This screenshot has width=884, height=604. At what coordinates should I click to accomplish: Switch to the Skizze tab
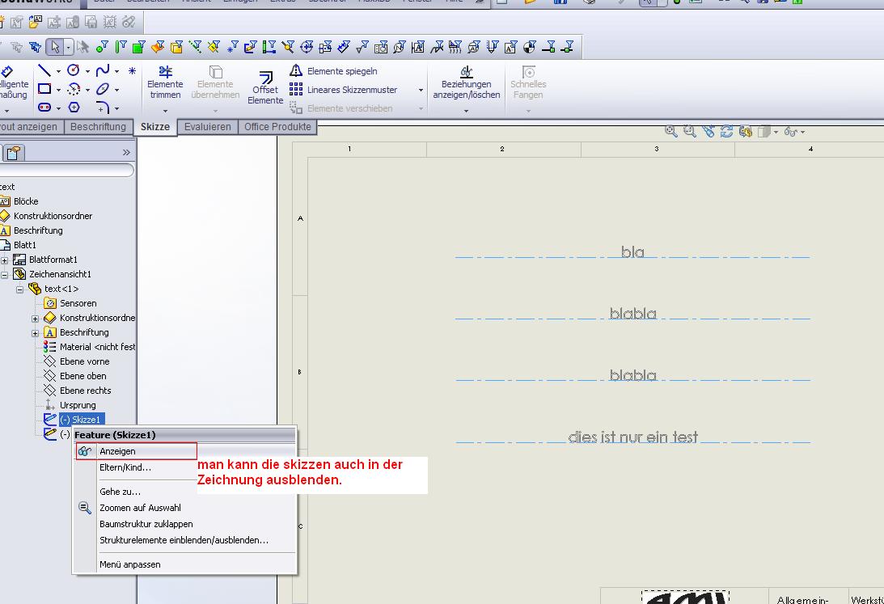click(x=155, y=127)
